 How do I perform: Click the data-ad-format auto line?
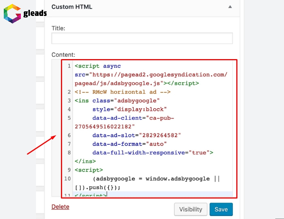click(130, 144)
